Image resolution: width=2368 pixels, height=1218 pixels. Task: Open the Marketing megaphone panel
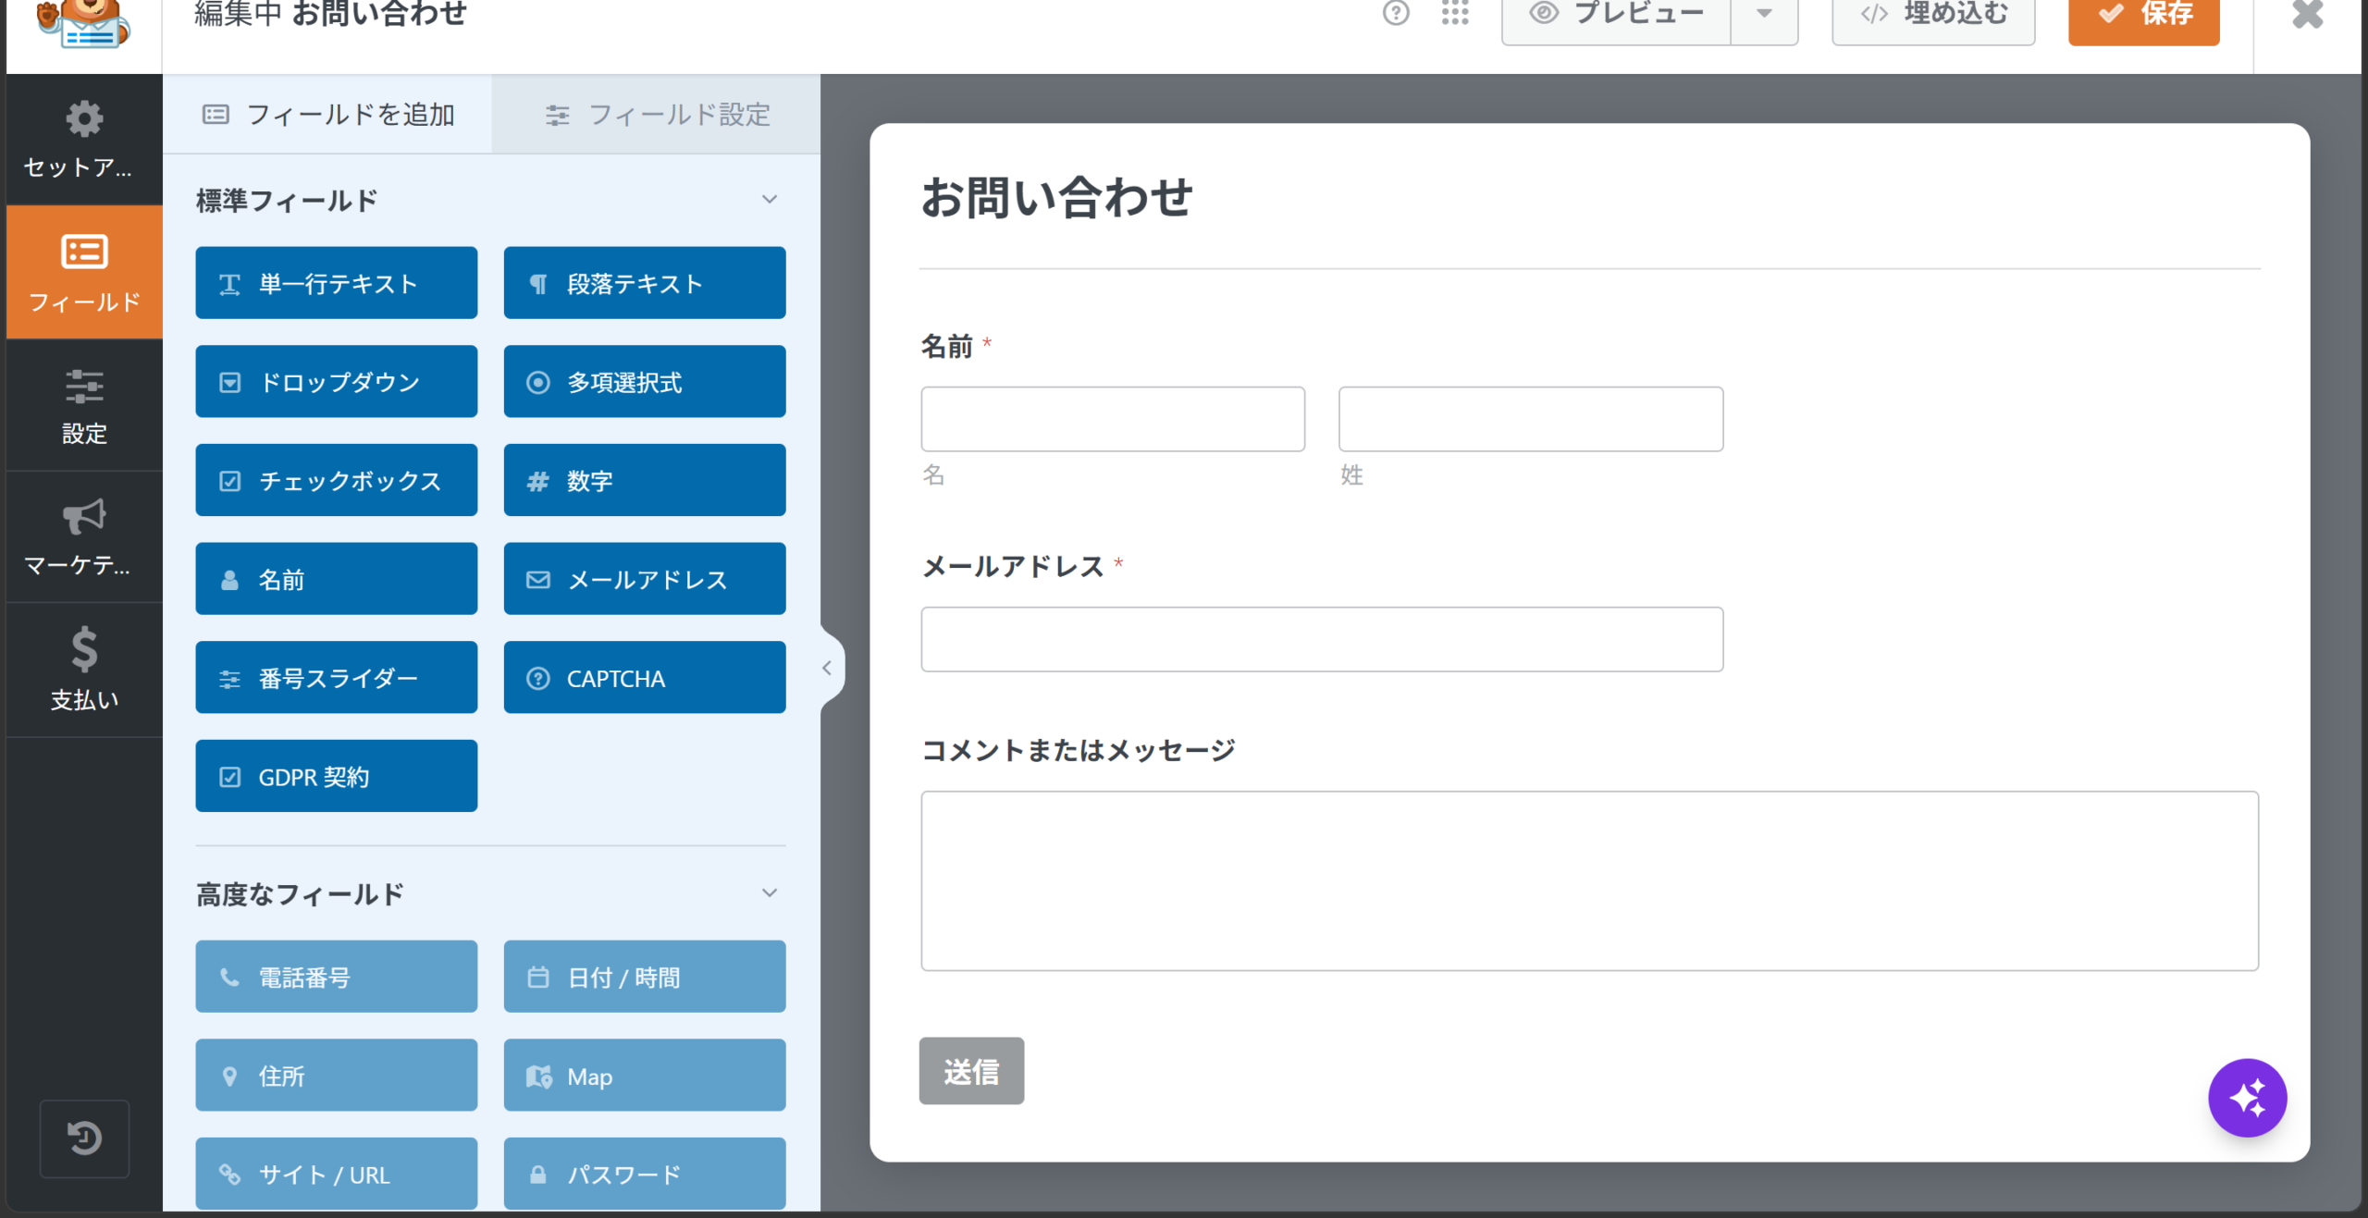(x=84, y=537)
